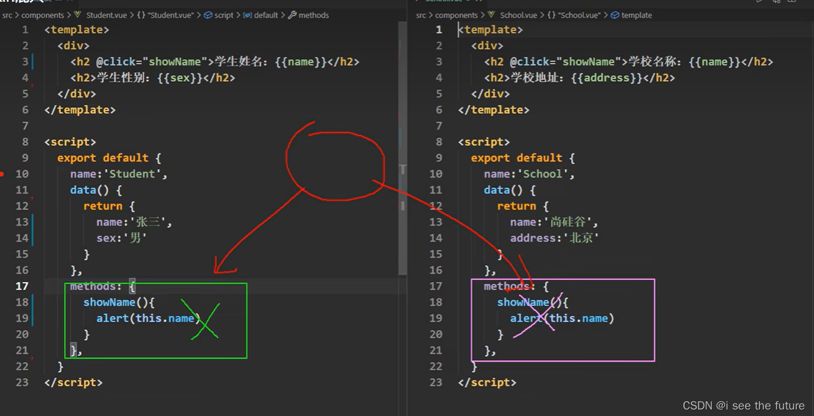Screen dimensions: 814x416
Task: Click '</template>' in School.vue line 6
Action: point(494,110)
